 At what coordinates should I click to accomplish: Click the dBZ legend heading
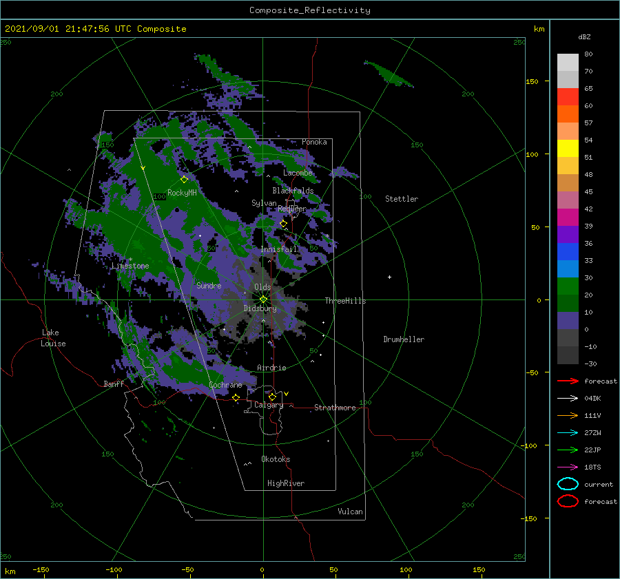click(584, 36)
